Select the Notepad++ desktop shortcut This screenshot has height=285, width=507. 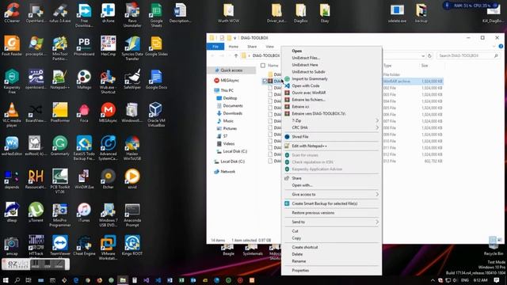coord(60,79)
